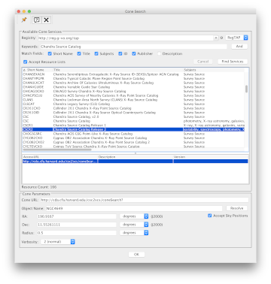The width and height of the screenshot is (271, 284).
Task: Click the RA value field
Action: click(77, 216)
